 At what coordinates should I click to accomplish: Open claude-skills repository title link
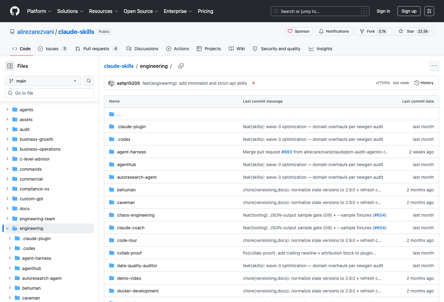tap(76, 32)
